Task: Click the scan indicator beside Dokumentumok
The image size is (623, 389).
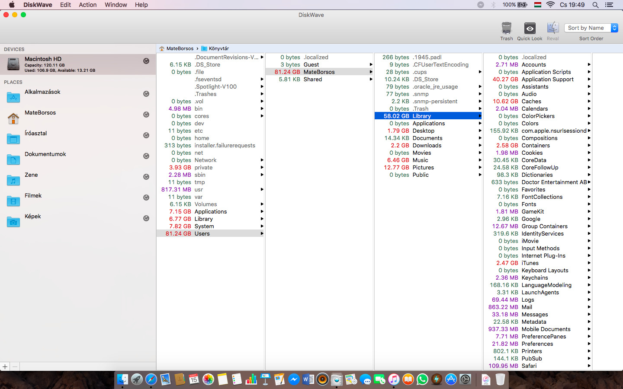Action: point(146,156)
